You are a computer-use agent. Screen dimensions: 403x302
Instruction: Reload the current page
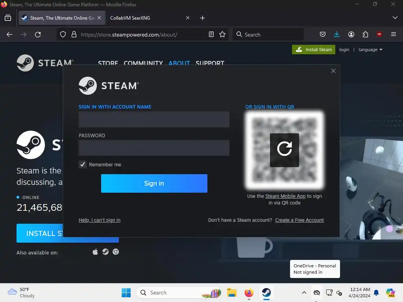[38, 35]
